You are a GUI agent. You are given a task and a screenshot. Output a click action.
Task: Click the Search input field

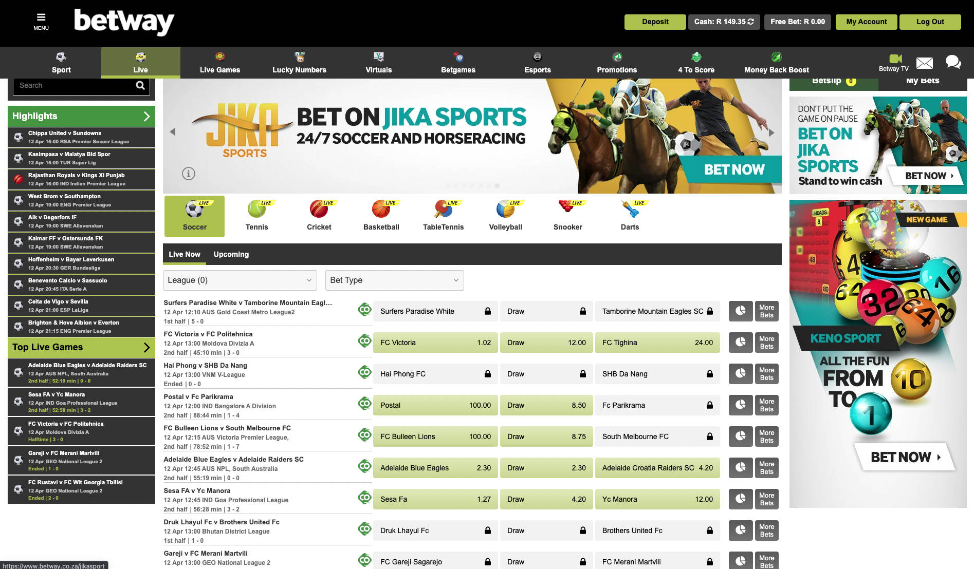75,86
